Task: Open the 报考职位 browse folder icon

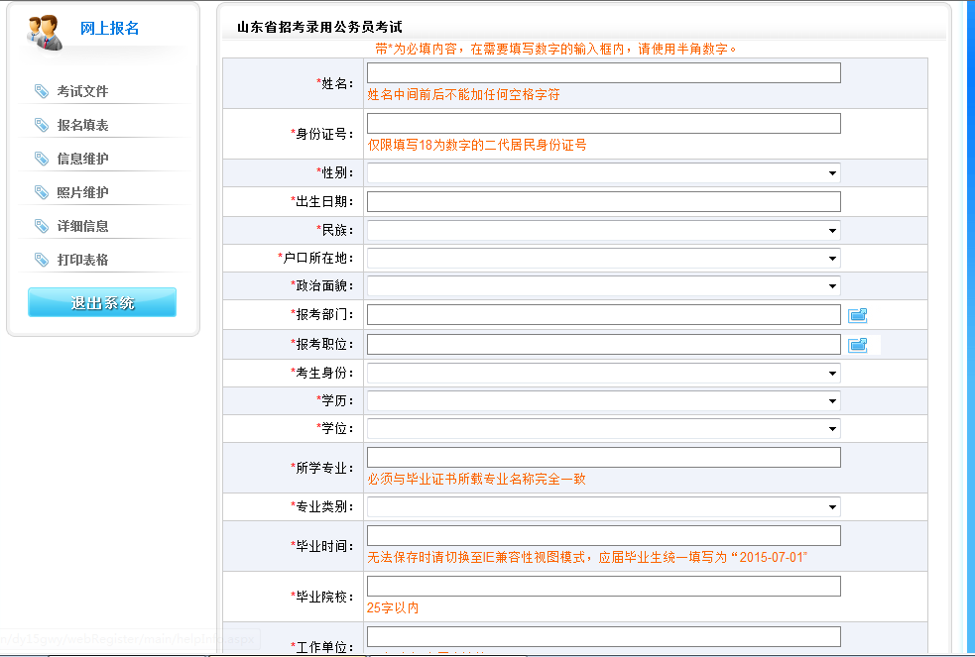Action: (x=857, y=344)
